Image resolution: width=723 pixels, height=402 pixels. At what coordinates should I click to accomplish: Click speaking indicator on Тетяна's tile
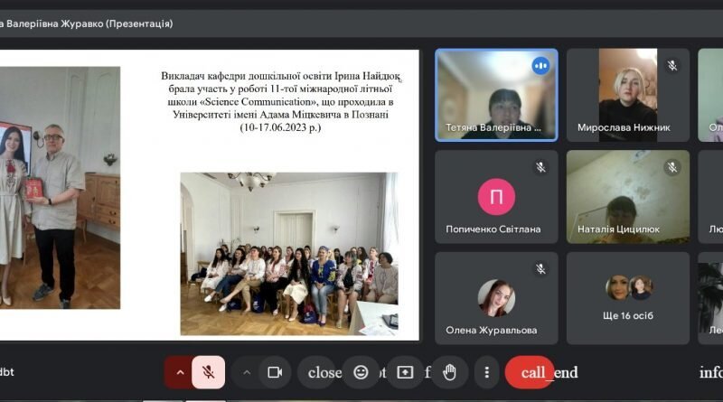click(540, 65)
